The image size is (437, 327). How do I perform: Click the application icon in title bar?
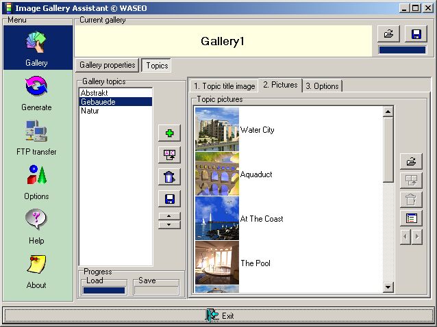click(9, 8)
